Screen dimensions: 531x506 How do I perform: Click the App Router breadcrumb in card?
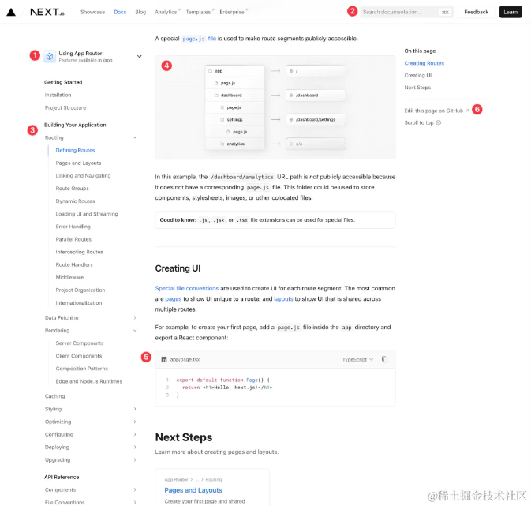point(176,480)
